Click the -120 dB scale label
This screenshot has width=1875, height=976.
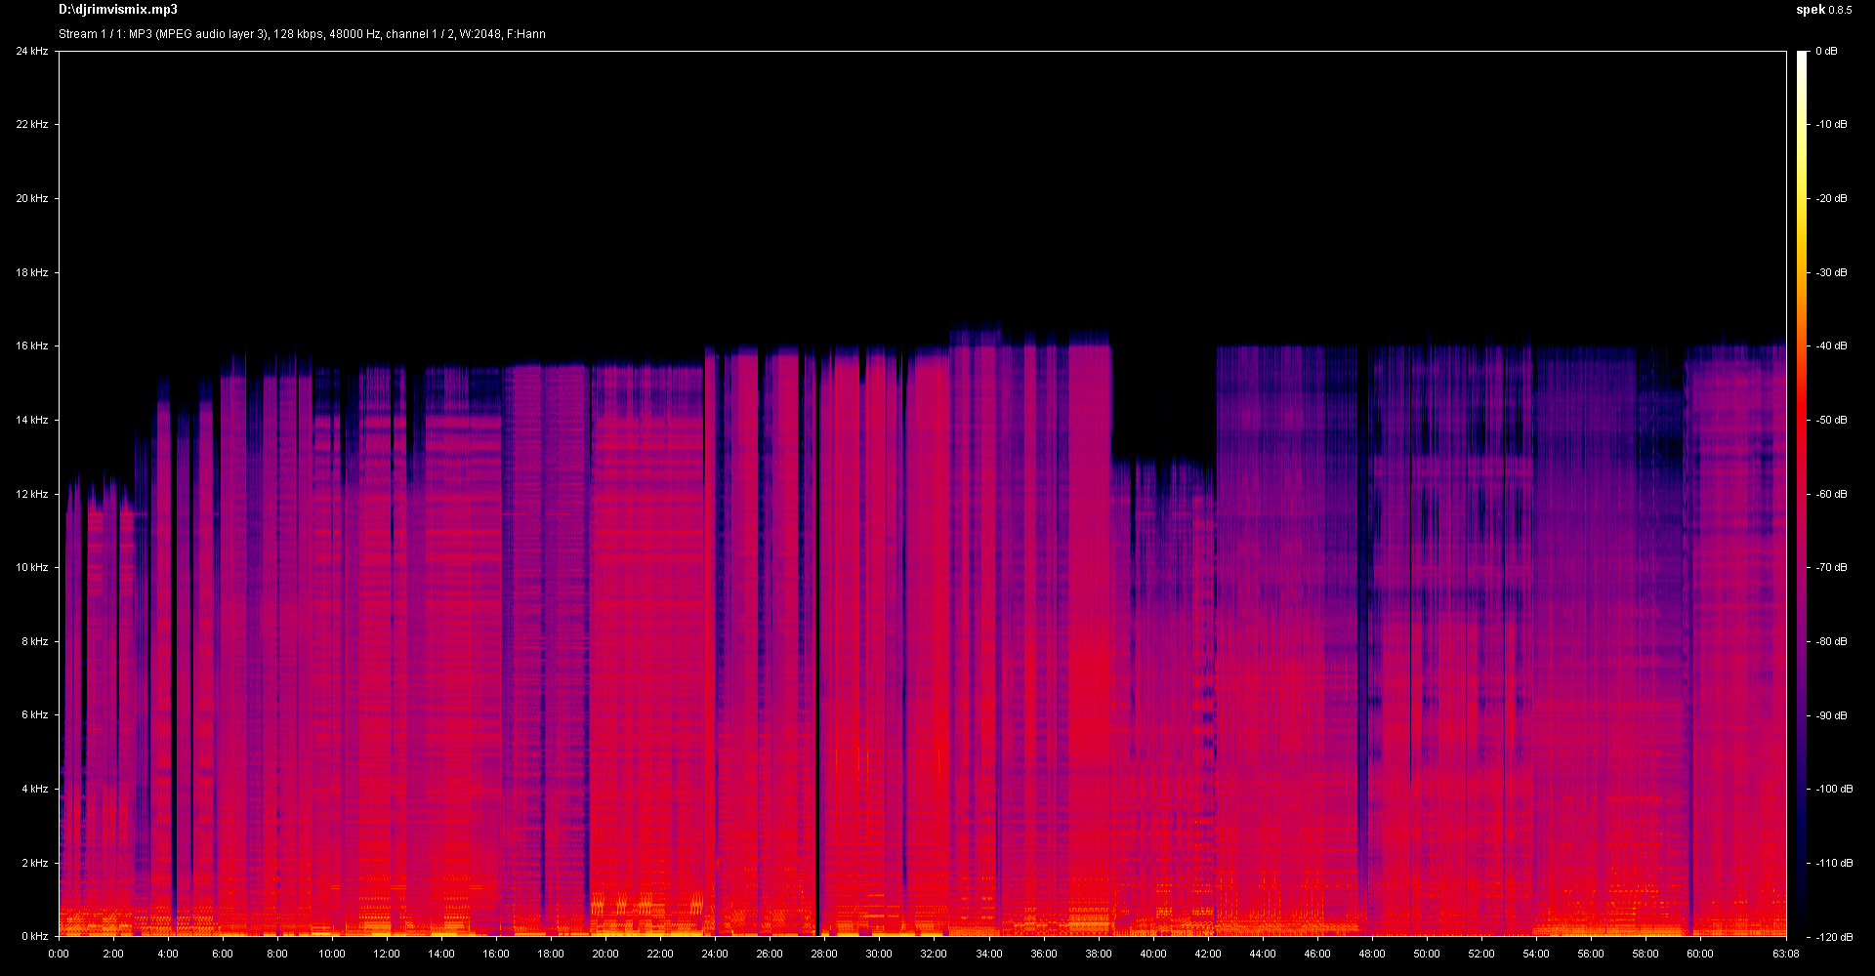tap(1832, 937)
